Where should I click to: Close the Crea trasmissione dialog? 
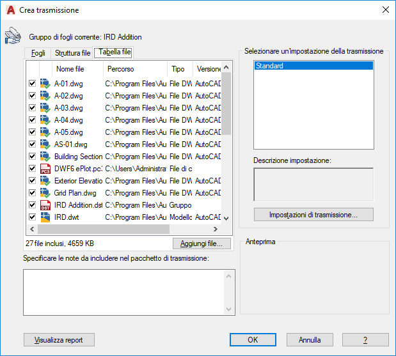[386, 10]
